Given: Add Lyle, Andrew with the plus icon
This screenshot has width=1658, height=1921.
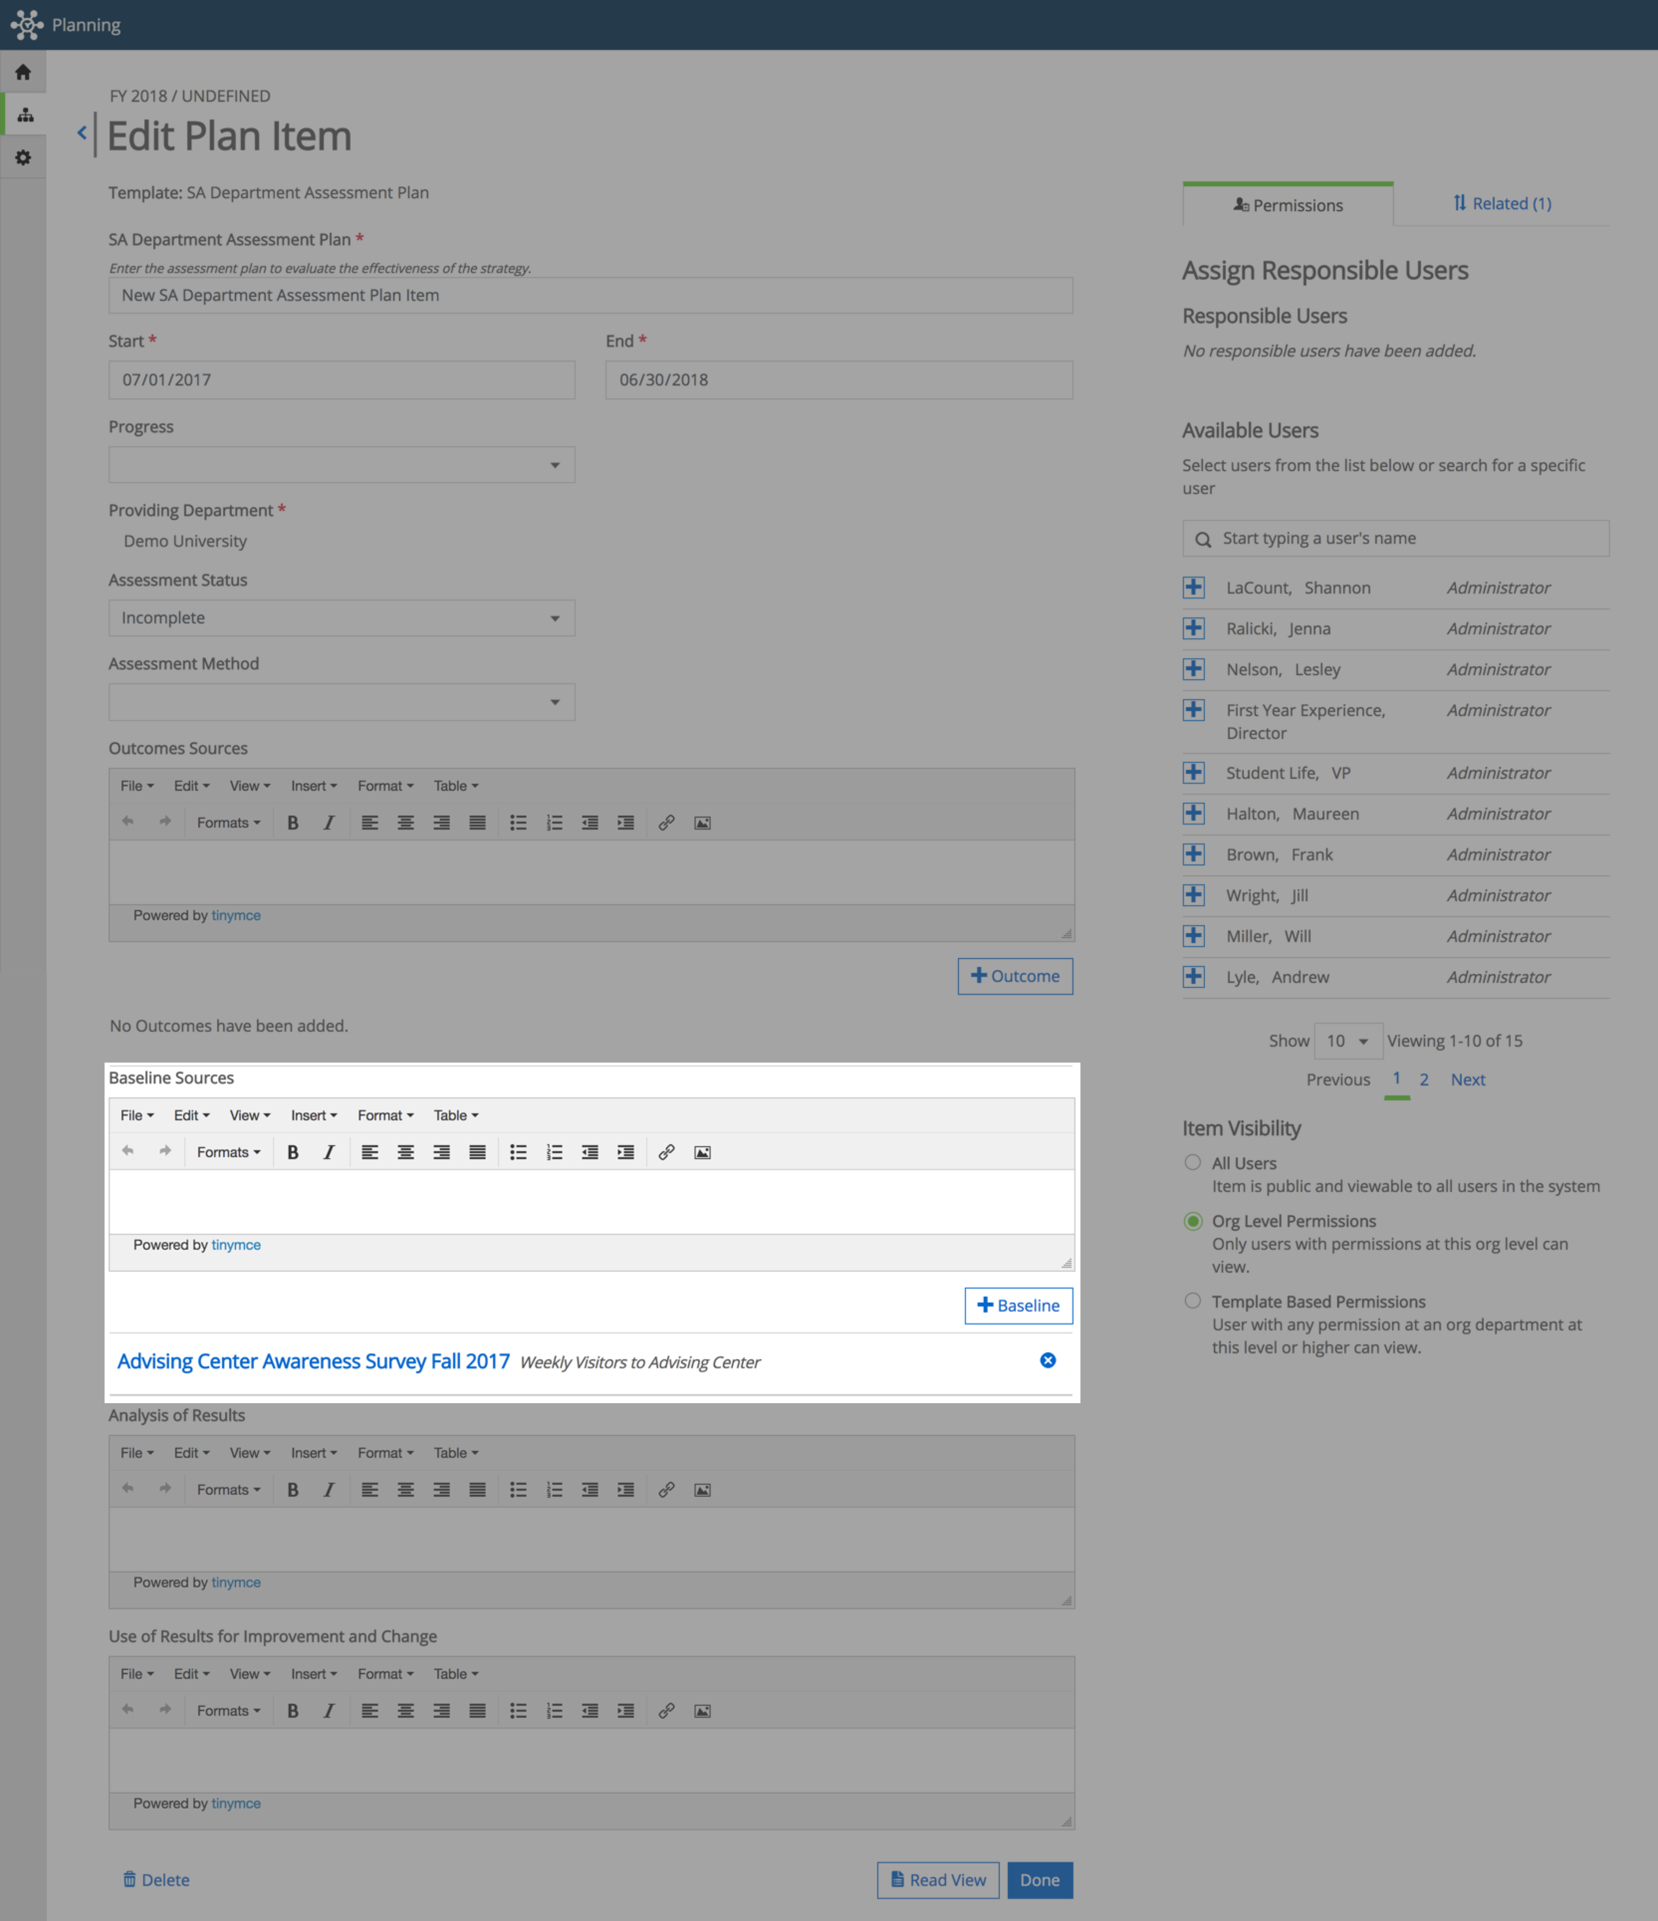Looking at the screenshot, I should coord(1193,976).
